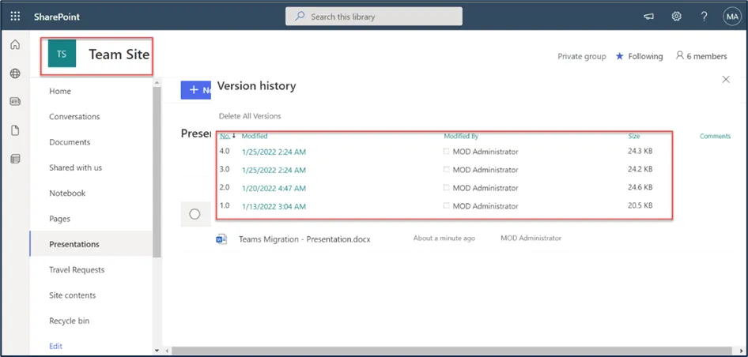
Task: Click the Delete All Versions link
Action: pyautogui.click(x=249, y=116)
